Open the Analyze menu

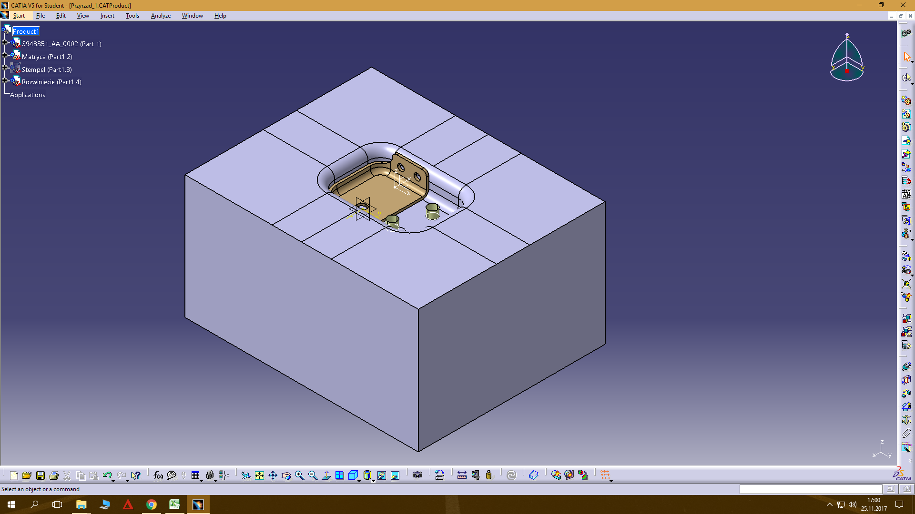coord(161,16)
